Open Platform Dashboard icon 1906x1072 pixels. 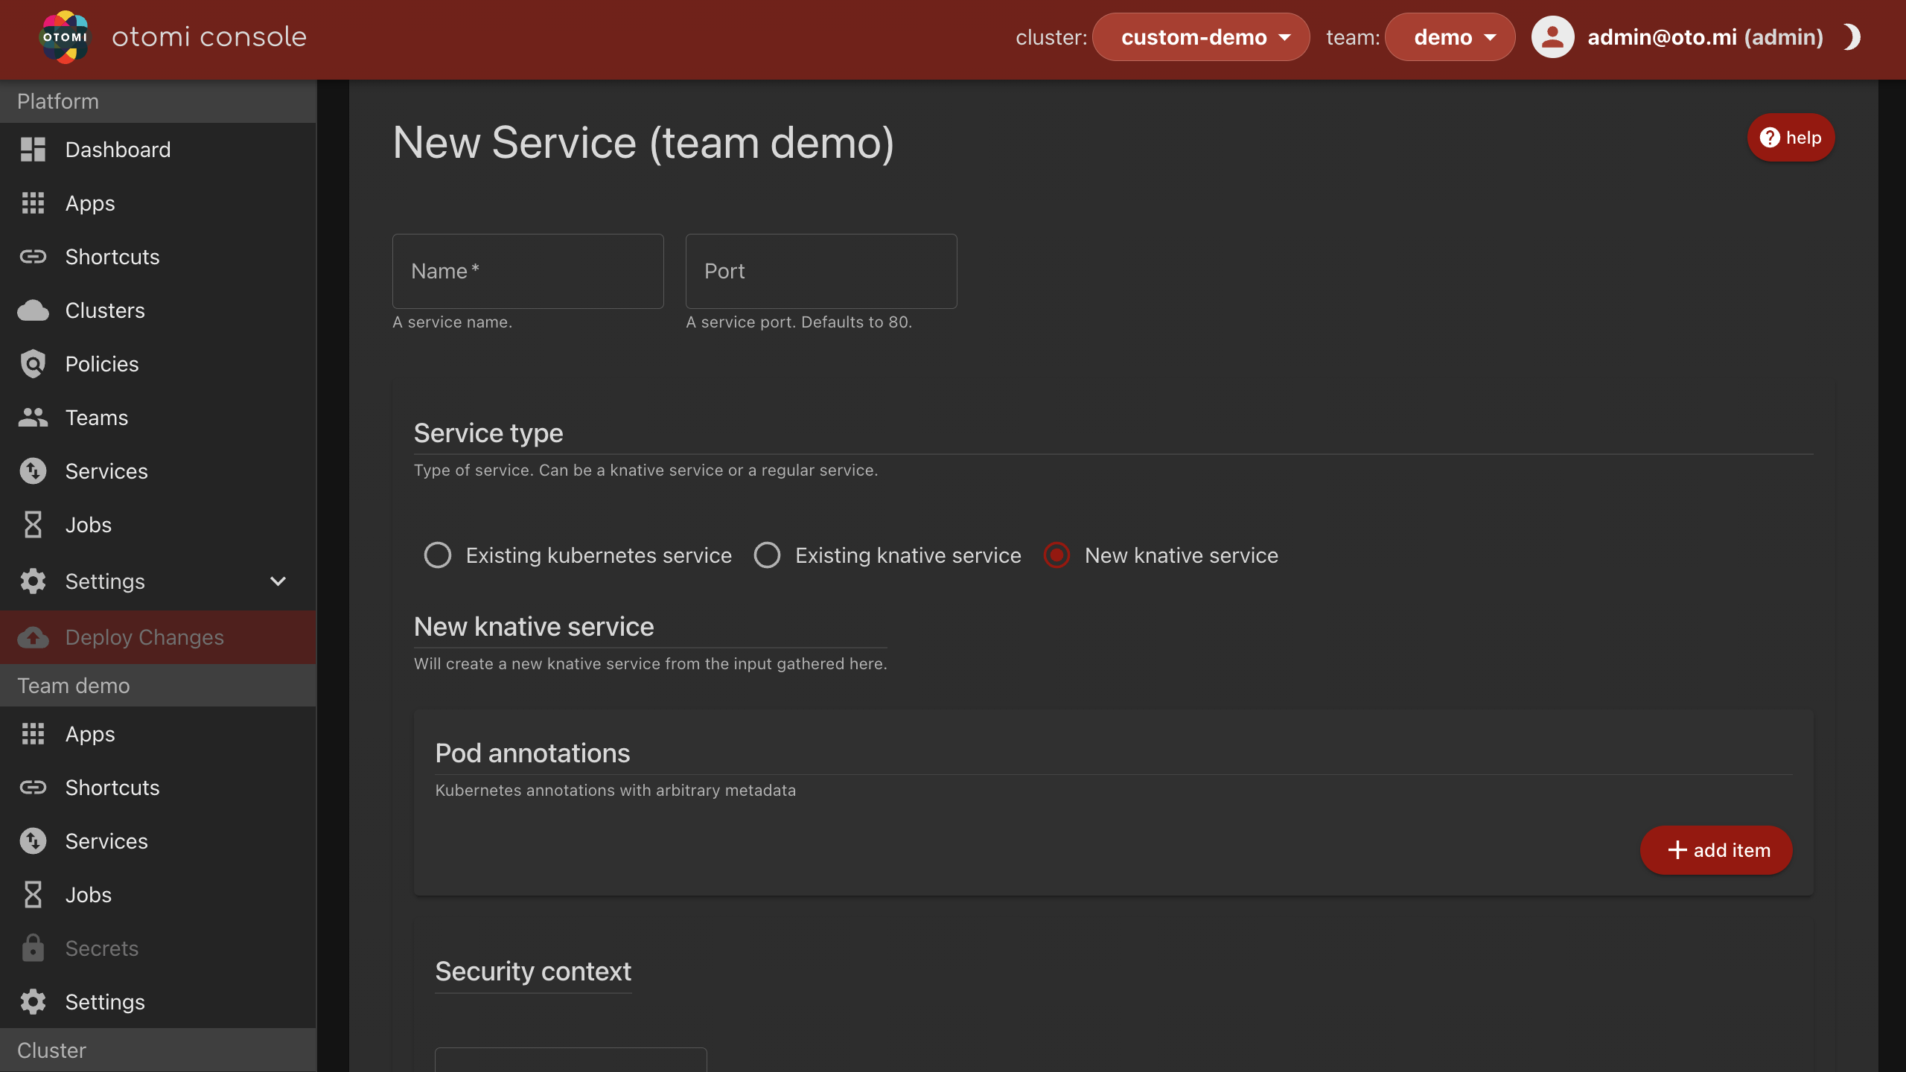[x=33, y=150]
